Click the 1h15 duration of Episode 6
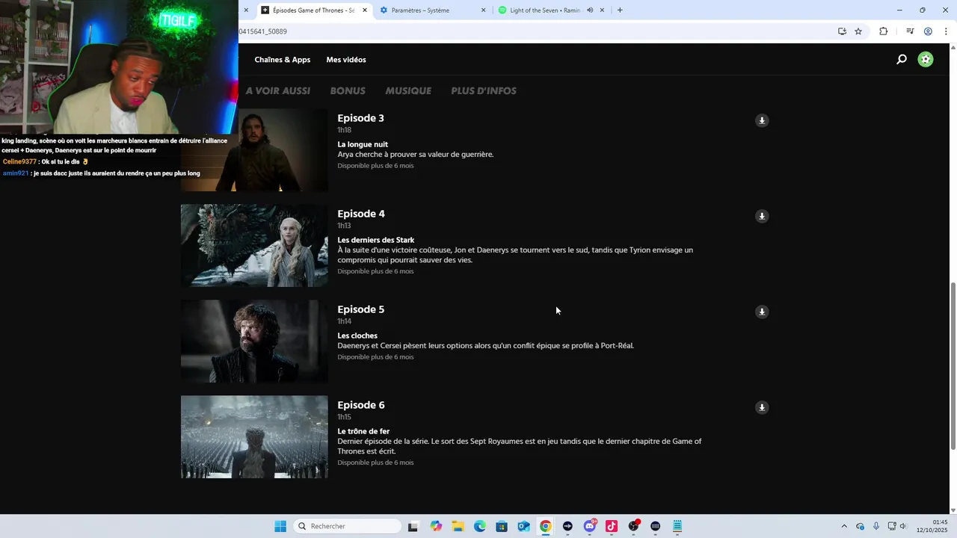957x538 pixels. tap(344, 417)
